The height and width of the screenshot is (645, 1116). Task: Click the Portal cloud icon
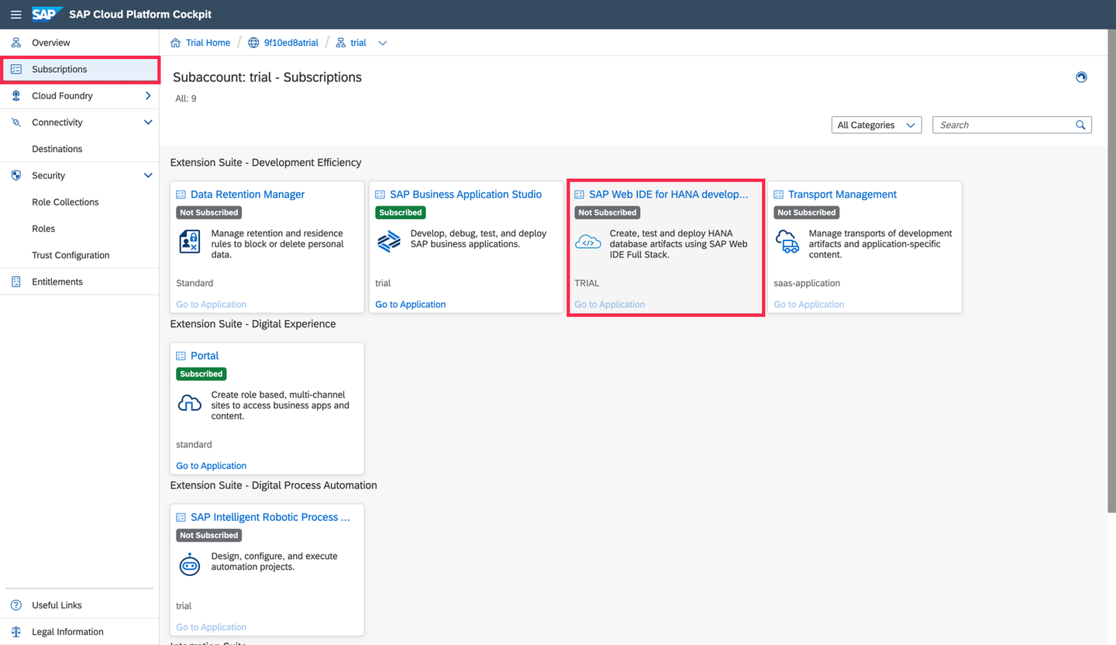click(x=190, y=403)
